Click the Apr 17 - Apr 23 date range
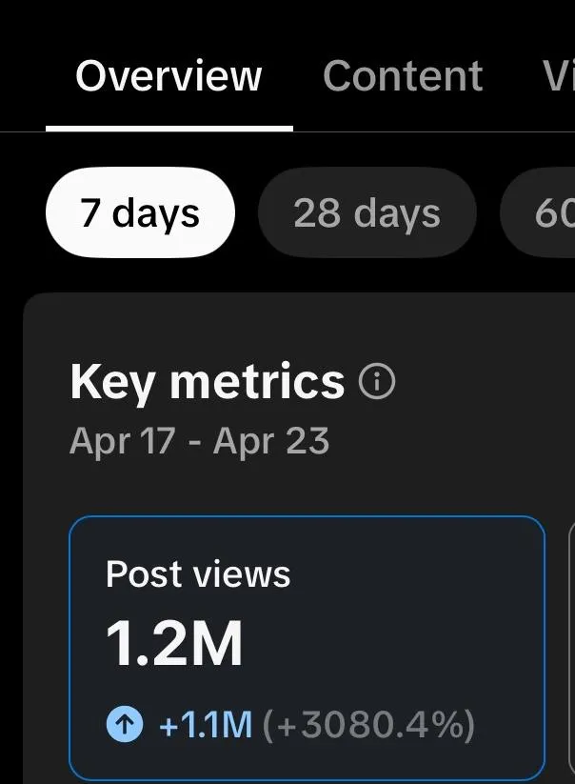Viewport: 575px width, 784px height. (x=199, y=441)
